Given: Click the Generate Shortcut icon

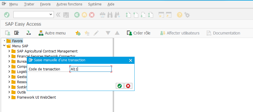Looking at the screenshot, I should 169,15.
